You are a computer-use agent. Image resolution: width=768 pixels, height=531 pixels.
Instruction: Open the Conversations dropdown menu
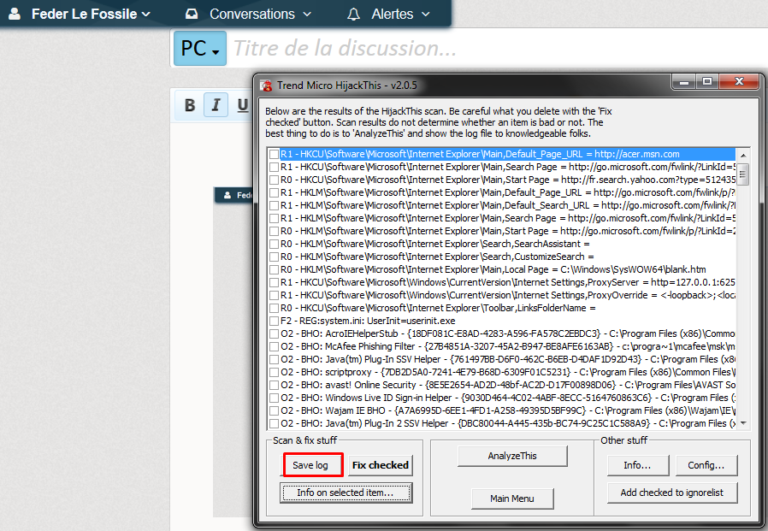coord(260,14)
